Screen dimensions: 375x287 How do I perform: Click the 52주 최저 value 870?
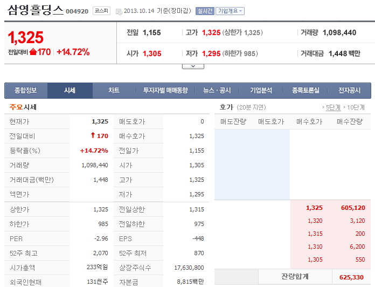click(x=199, y=253)
